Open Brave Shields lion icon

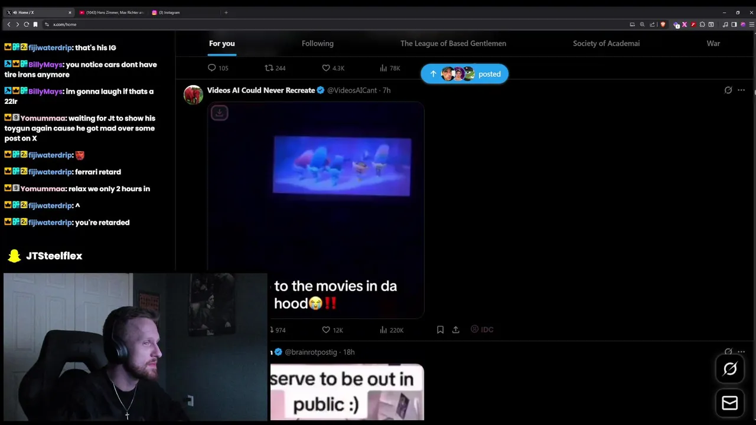pyautogui.click(x=663, y=24)
